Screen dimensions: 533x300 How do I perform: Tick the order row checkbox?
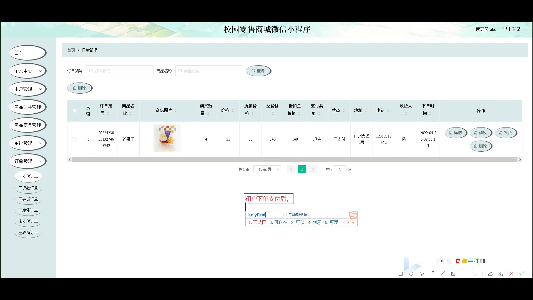[74, 139]
